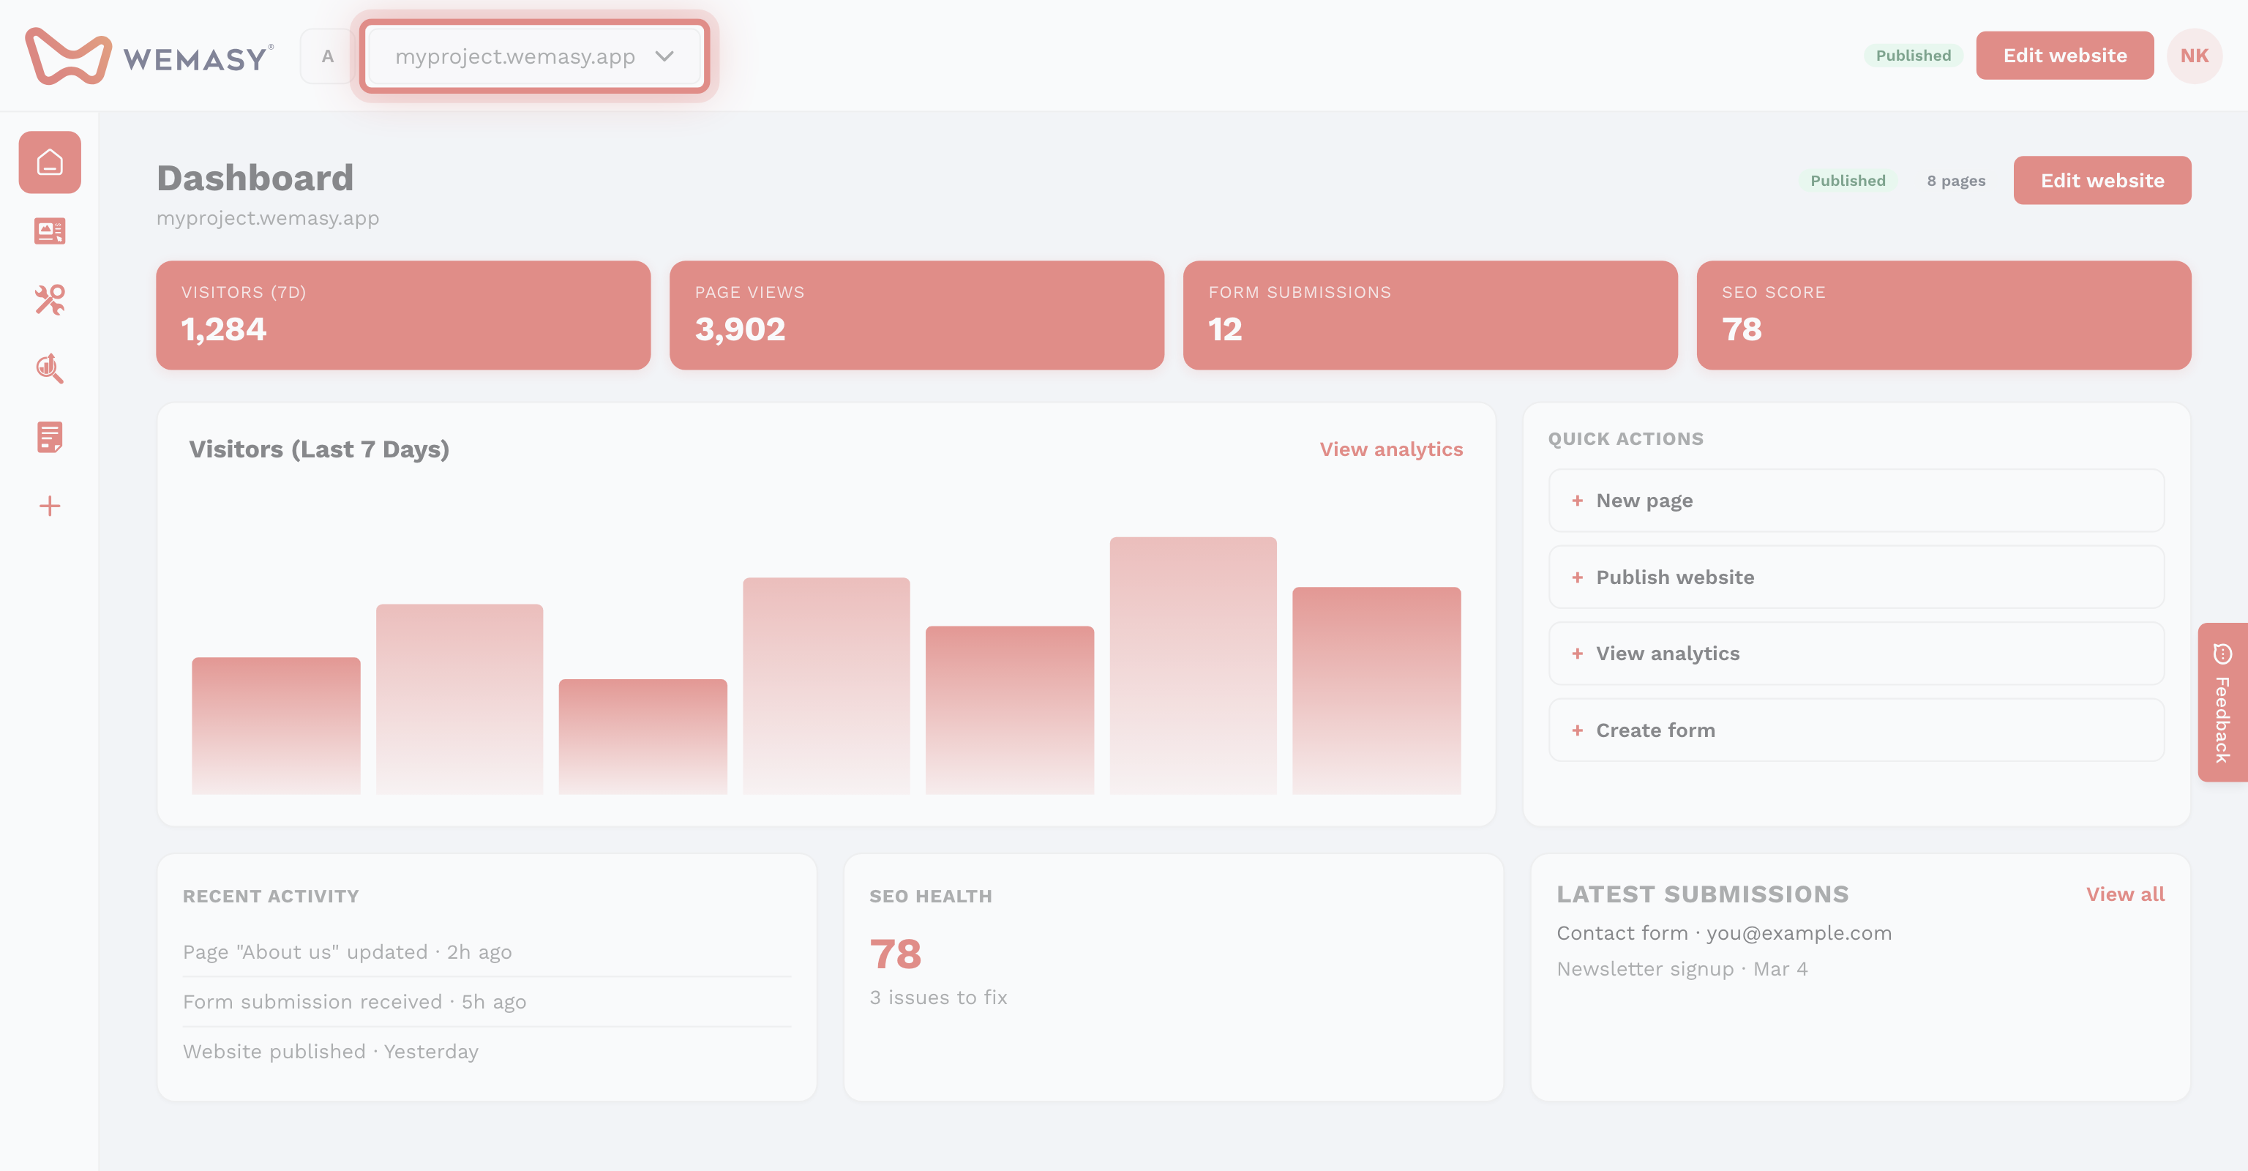Click Edit website in top header
Image resolution: width=2248 pixels, height=1171 pixels.
click(x=2065, y=56)
